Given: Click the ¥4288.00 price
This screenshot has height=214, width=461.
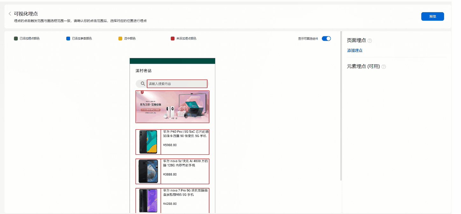Looking at the screenshot, I should [170, 204].
